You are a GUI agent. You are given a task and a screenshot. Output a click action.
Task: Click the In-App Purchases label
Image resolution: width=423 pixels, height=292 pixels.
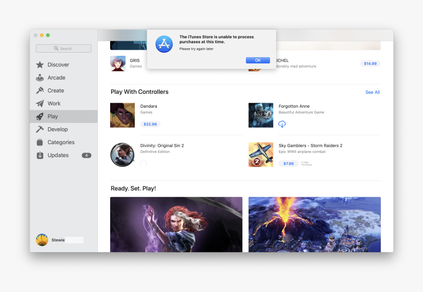click(x=306, y=163)
